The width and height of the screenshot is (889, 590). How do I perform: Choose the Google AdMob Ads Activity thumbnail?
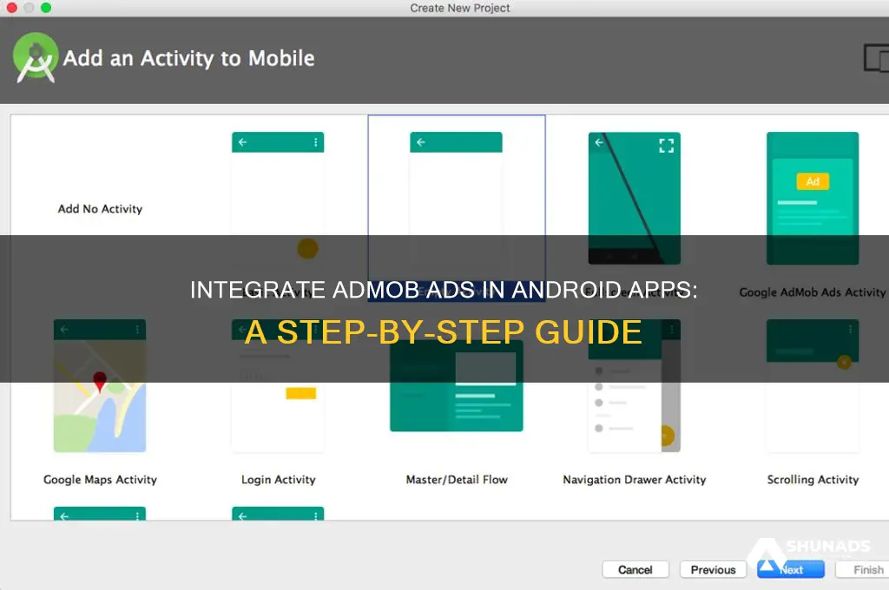tap(813, 198)
